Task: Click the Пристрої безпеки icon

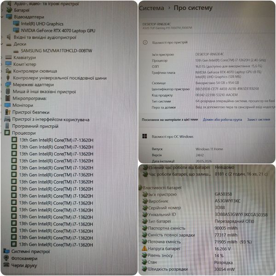Action: click(8, 112)
